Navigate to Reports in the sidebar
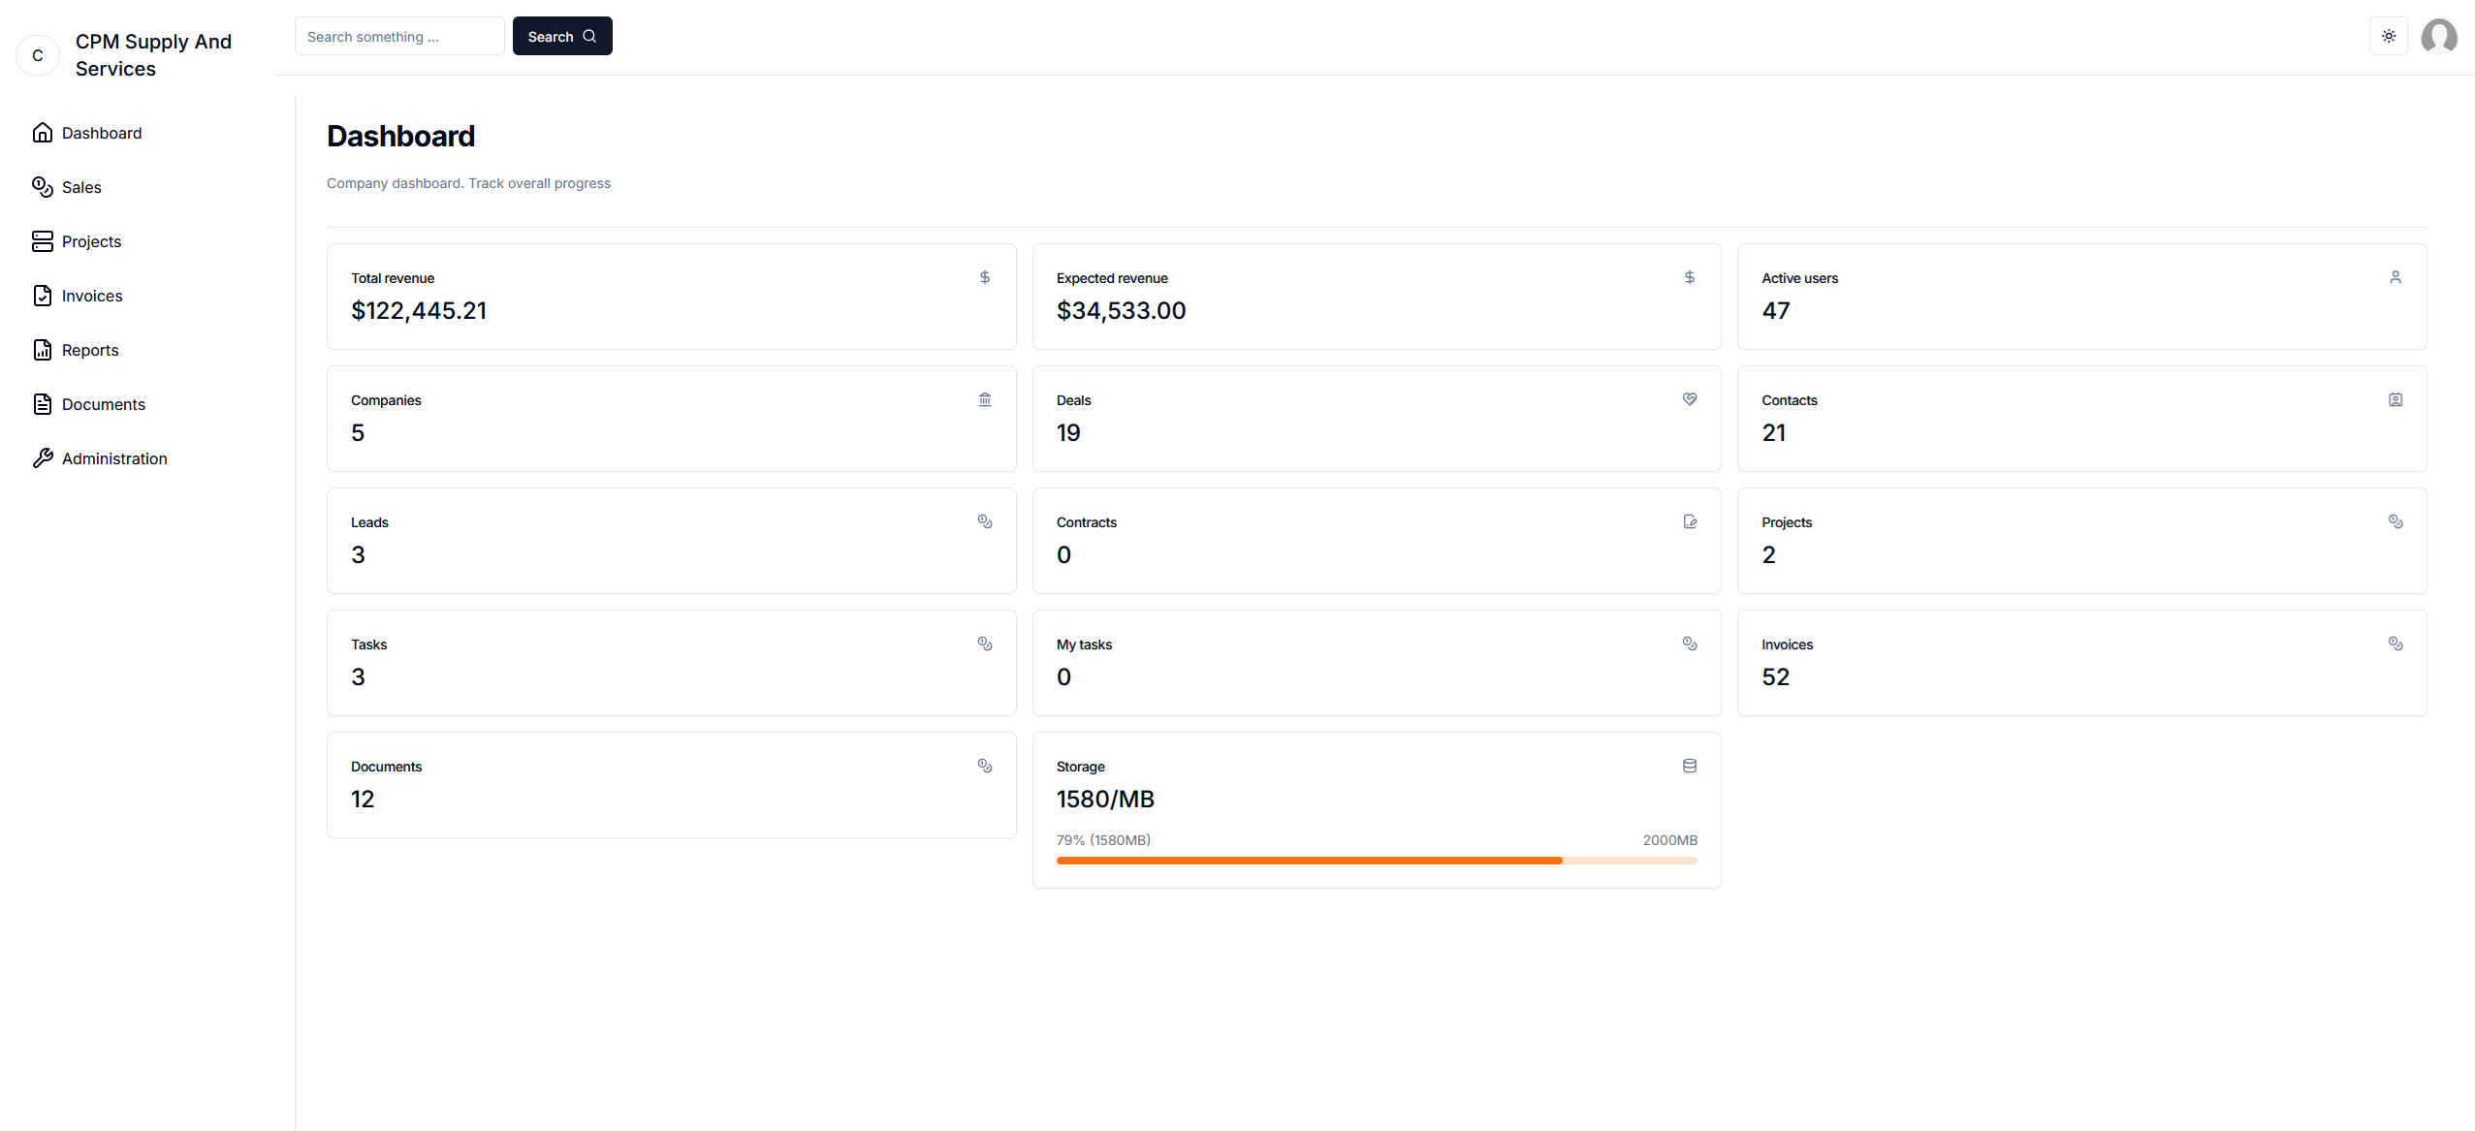The height and width of the screenshot is (1131, 2475). pos(89,350)
